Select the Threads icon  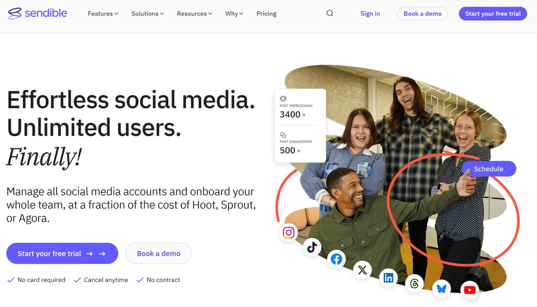[414, 283]
